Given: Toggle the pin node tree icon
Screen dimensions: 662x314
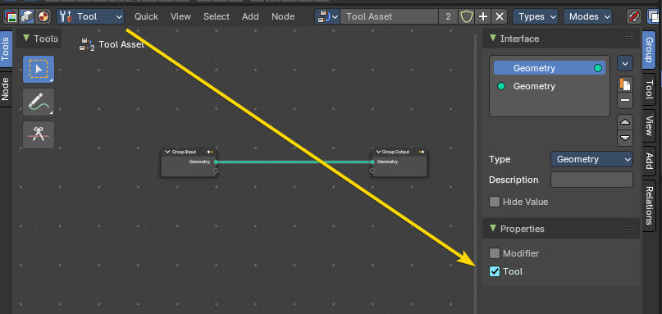Looking at the screenshot, I should (634, 17).
